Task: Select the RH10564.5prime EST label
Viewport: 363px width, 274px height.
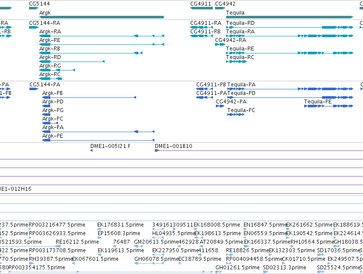Action: click(312, 242)
